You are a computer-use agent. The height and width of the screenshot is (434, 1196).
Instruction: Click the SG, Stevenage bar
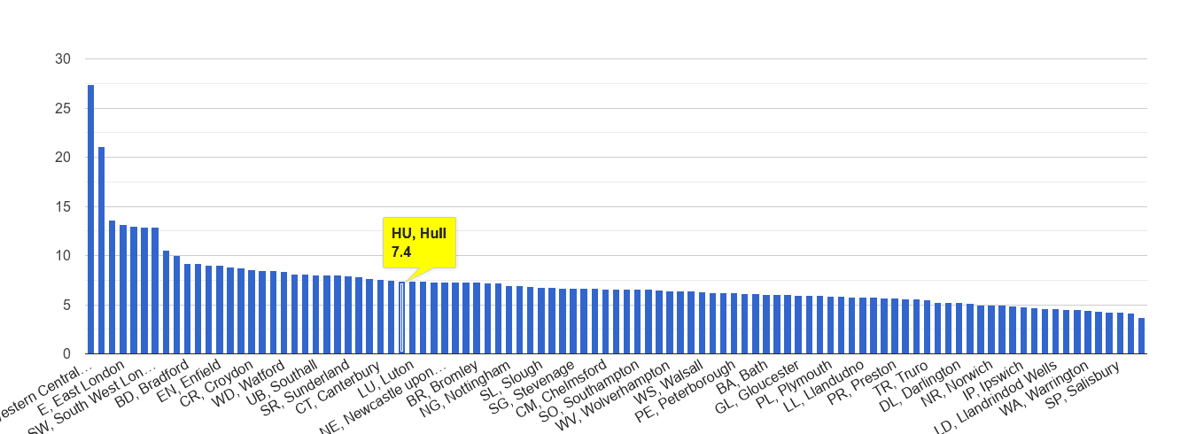(x=572, y=322)
